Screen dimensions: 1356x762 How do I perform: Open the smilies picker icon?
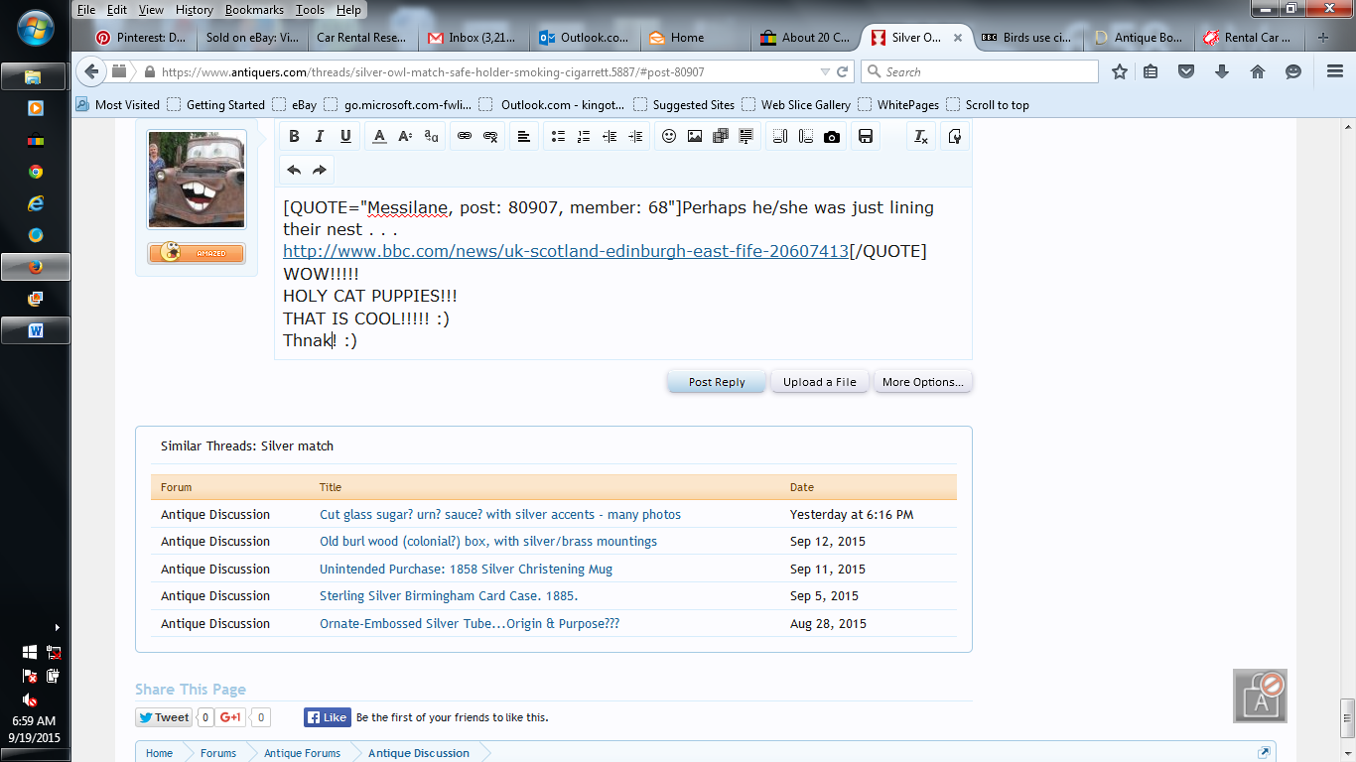coord(669,137)
